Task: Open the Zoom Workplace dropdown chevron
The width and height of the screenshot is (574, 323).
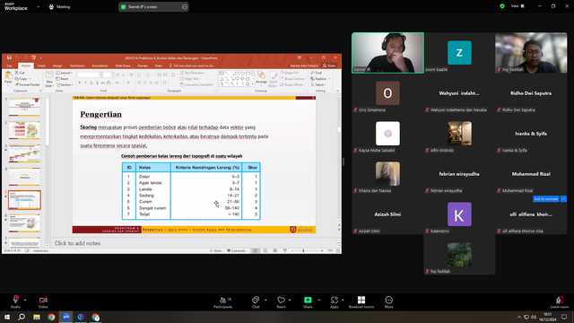Action: click(x=38, y=6)
